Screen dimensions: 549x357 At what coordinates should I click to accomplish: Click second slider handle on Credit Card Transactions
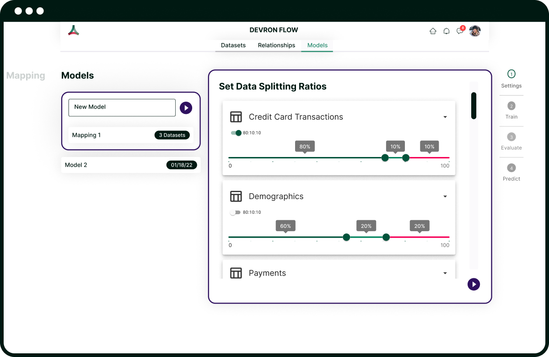tap(406, 158)
